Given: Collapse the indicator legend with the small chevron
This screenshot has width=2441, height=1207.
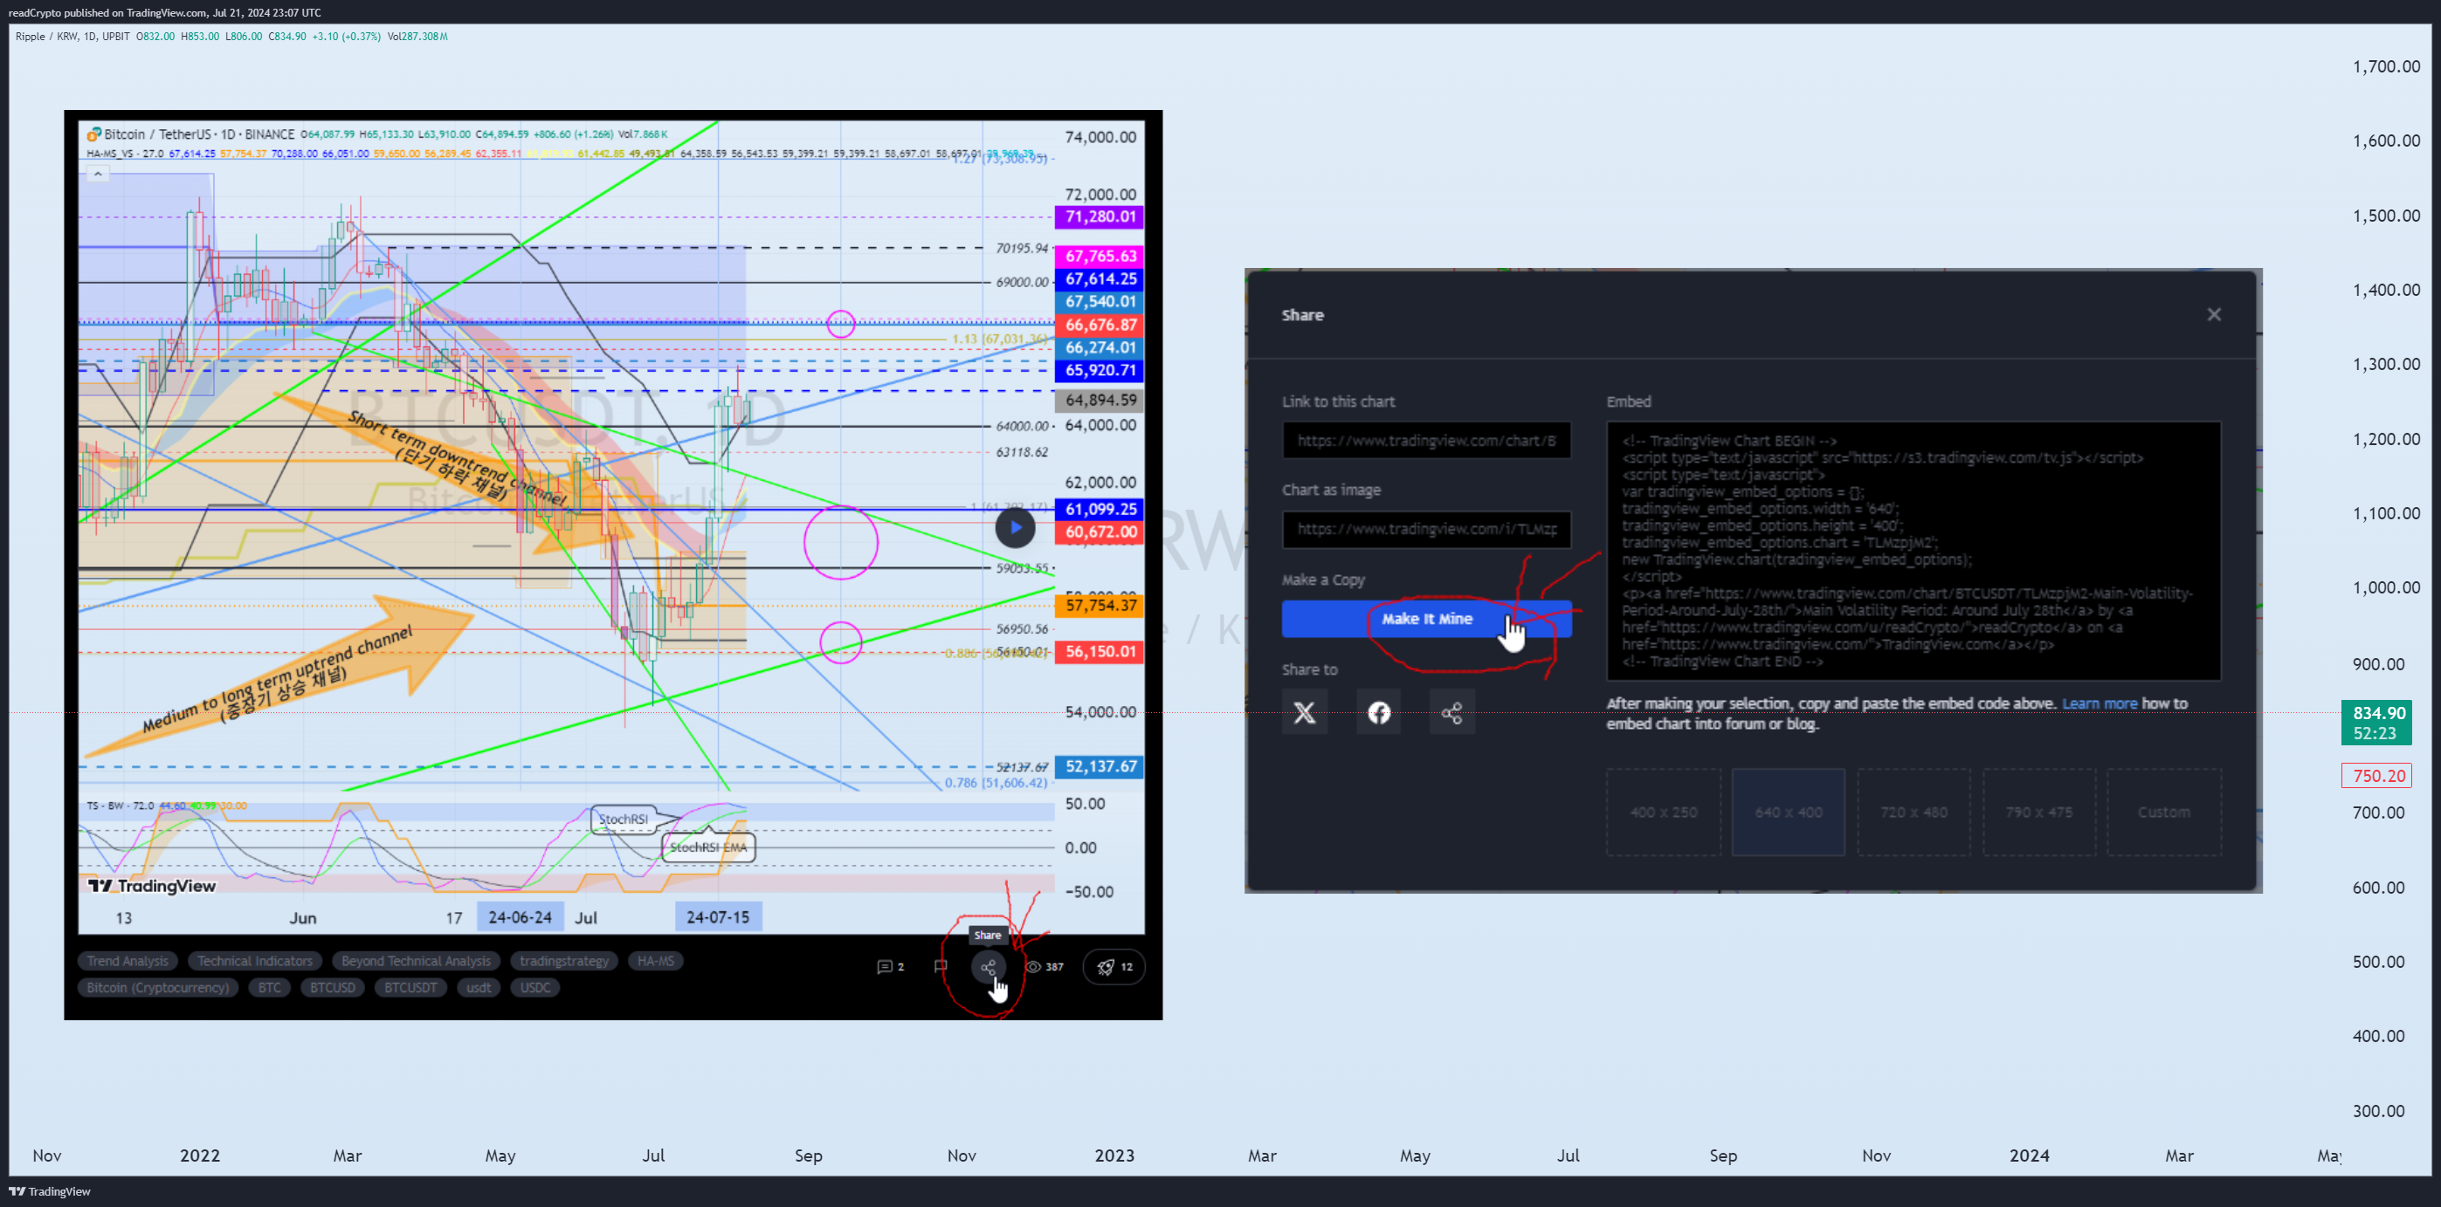Looking at the screenshot, I should point(98,175).
